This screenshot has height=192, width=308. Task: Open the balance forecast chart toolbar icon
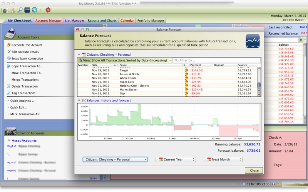tap(27, 10)
